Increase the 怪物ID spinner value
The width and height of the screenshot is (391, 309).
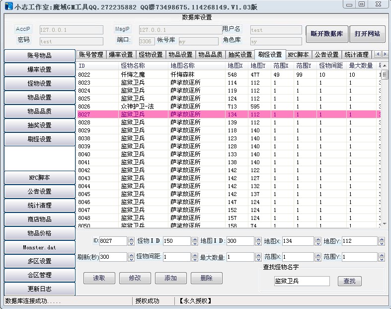pos(194,239)
